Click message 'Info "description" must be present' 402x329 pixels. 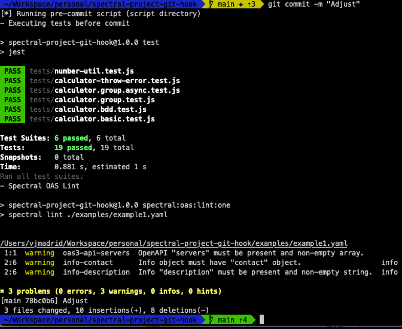point(255,272)
